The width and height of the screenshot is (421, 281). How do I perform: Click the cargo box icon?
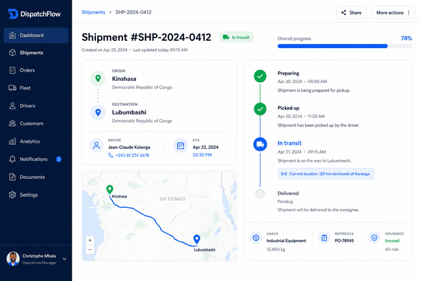pos(256,238)
